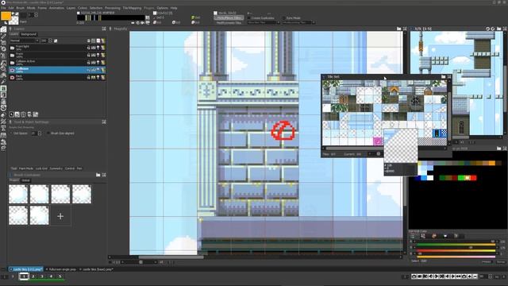The width and height of the screenshot is (508, 286).
Task: Open the File menu
Action: coord(3,8)
